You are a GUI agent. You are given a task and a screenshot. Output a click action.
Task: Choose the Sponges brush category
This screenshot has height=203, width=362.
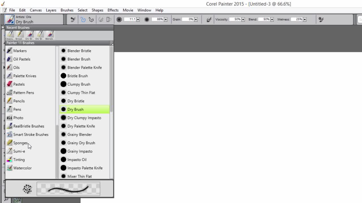20,143
